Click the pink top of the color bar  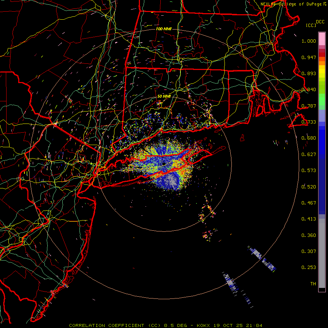tap(322, 39)
